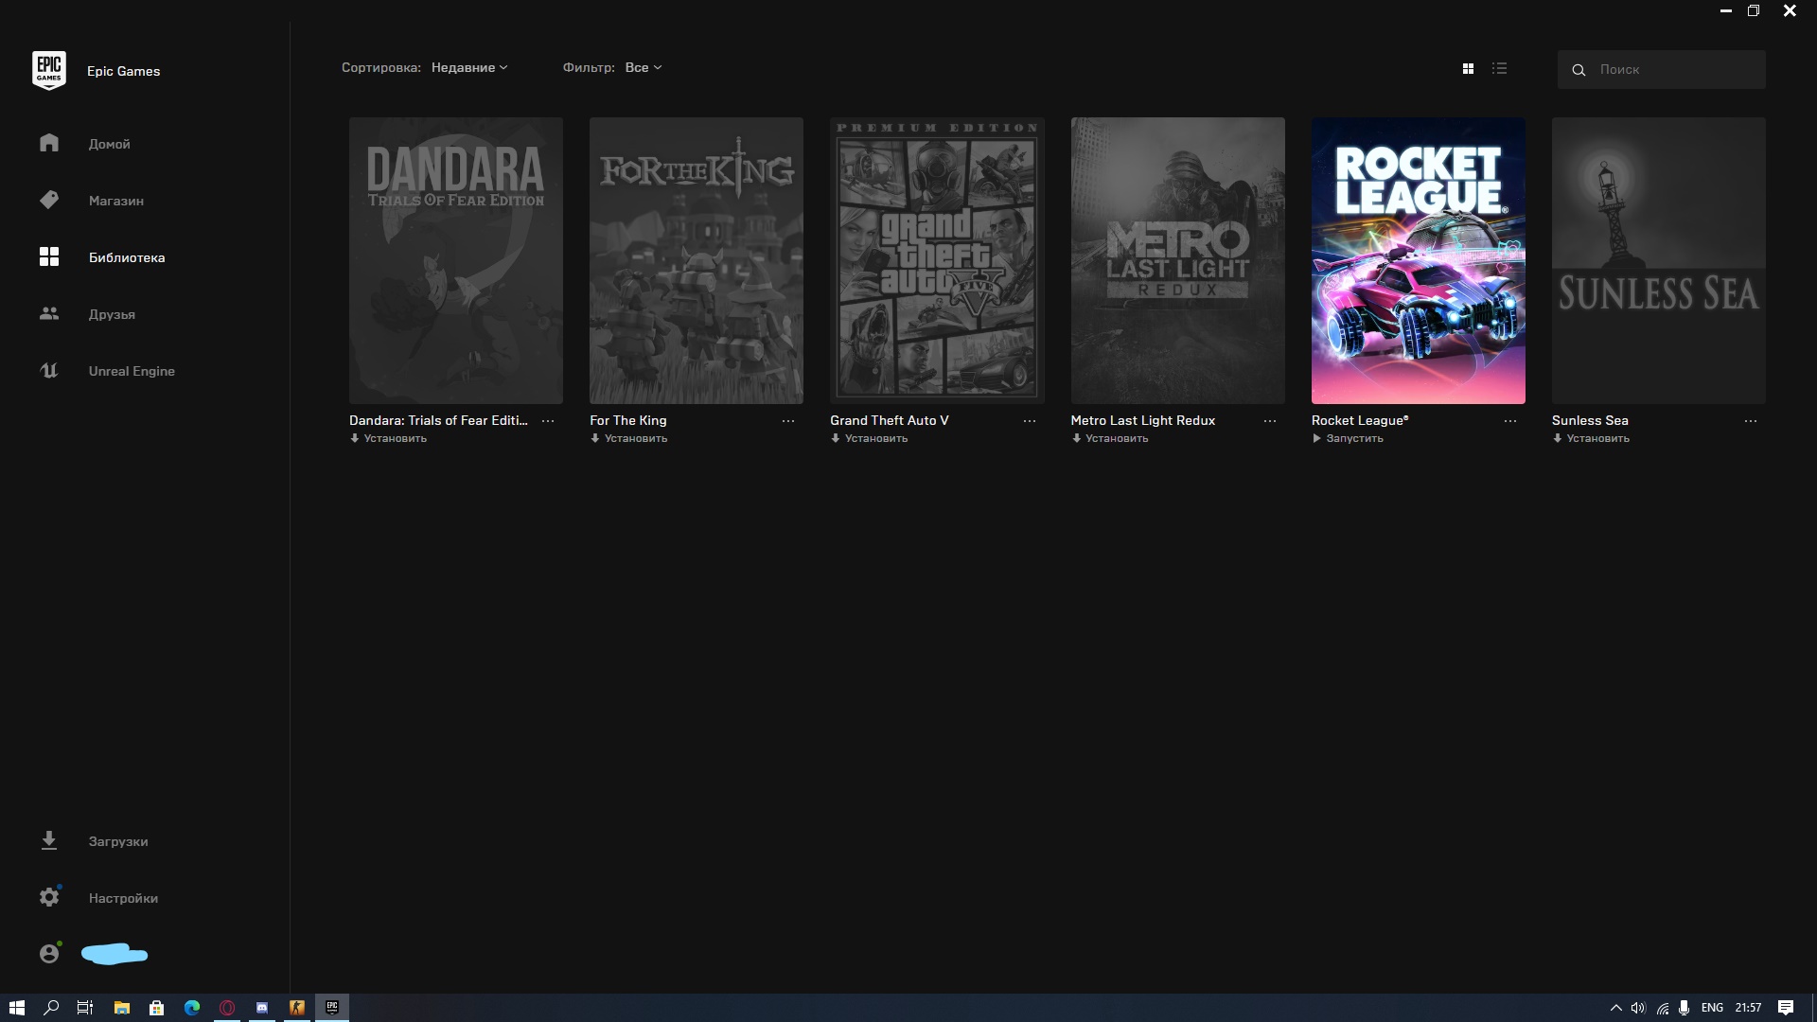
Task: Open File Explorer from taskbar
Action: click(121, 1008)
